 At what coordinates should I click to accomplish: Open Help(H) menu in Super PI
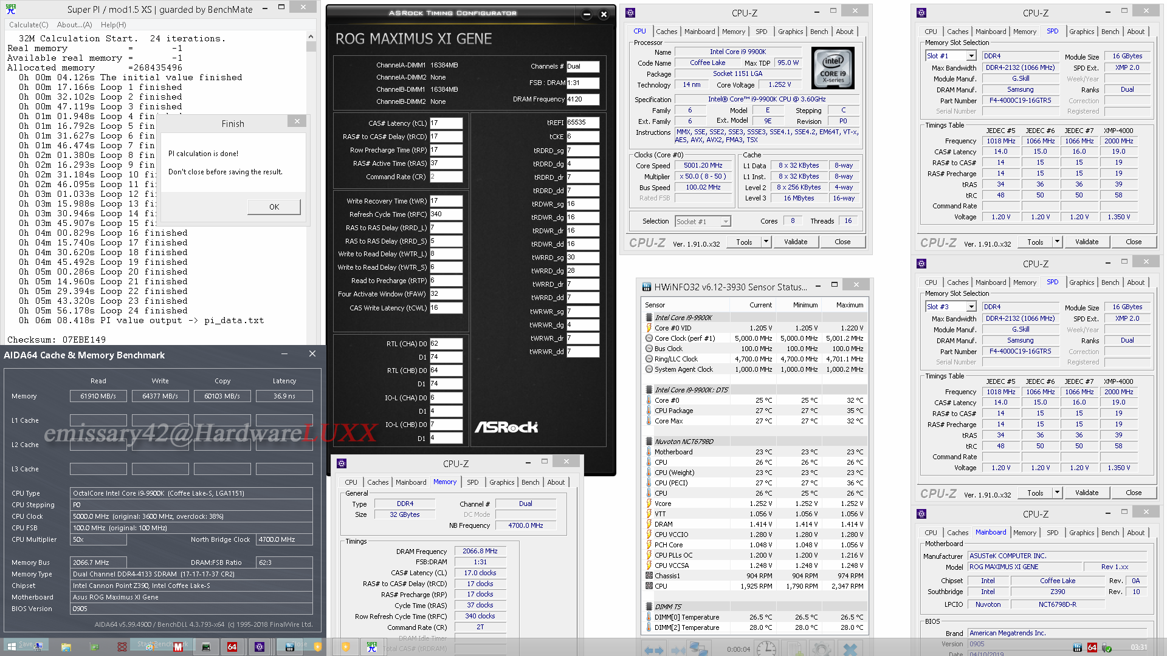pos(114,25)
